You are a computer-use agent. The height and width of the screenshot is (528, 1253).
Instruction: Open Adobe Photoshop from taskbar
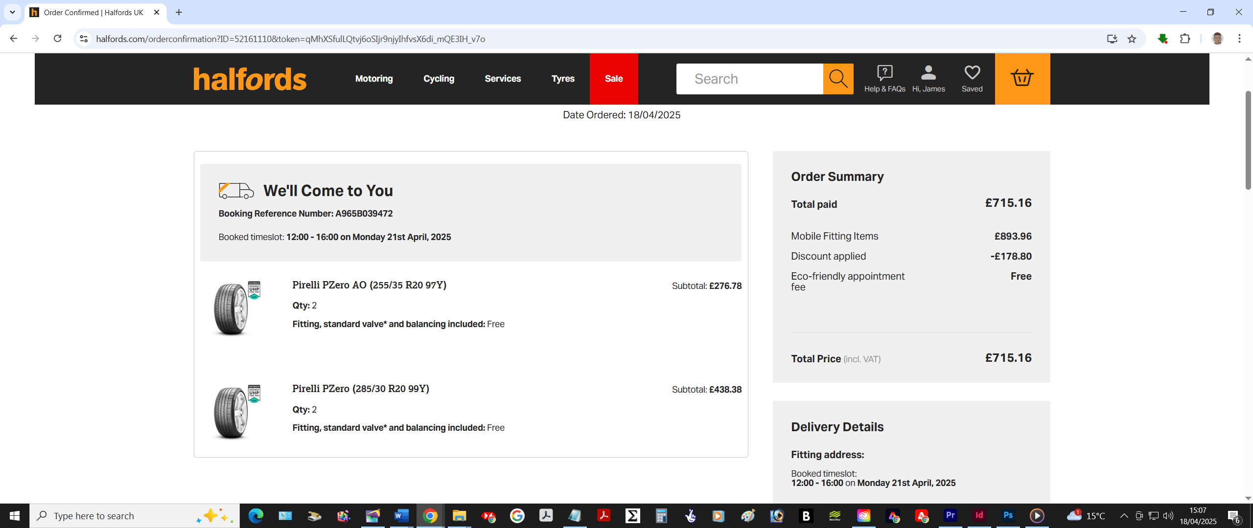tap(1008, 516)
